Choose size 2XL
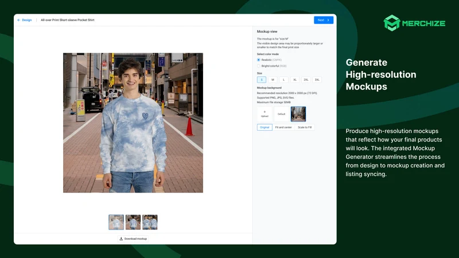Screen dimensions: 459x258 click(306, 80)
